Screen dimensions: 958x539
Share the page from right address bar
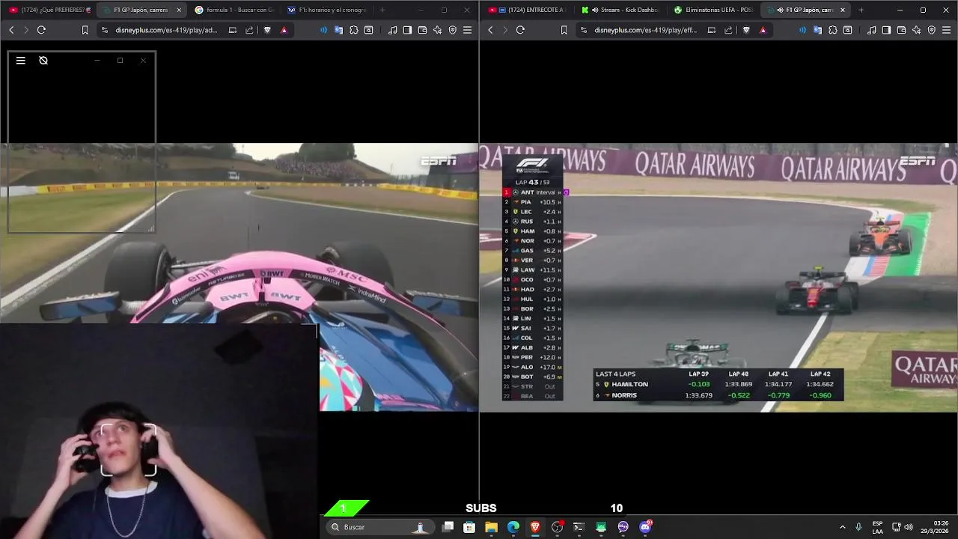[x=728, y=30]
